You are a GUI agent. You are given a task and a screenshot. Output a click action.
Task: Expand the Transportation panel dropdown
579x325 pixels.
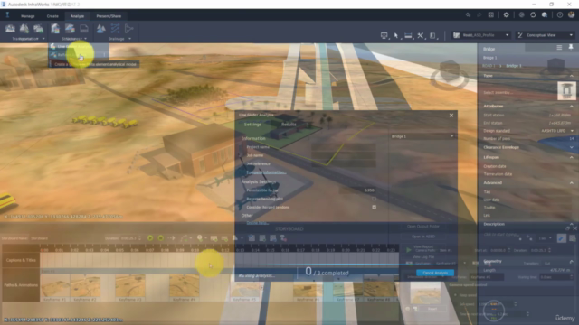click(x=43, y=39)
